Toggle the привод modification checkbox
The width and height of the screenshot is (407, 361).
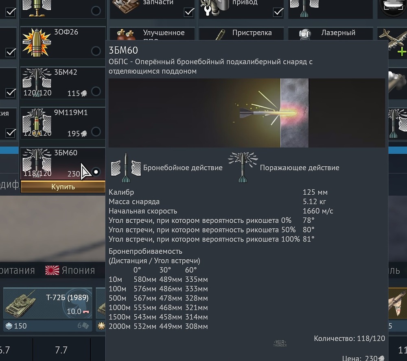[278, 12]
